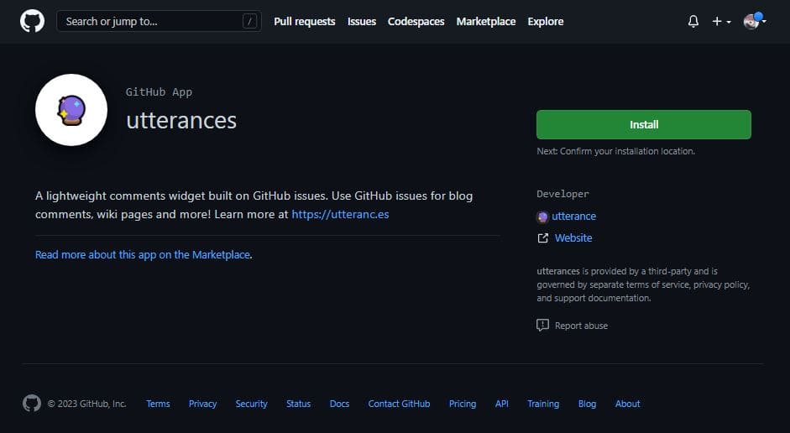790x433 pixels.
Task: Expand the plus create-new dropdown
Action: pyautogui.click(x=721, y=21)
